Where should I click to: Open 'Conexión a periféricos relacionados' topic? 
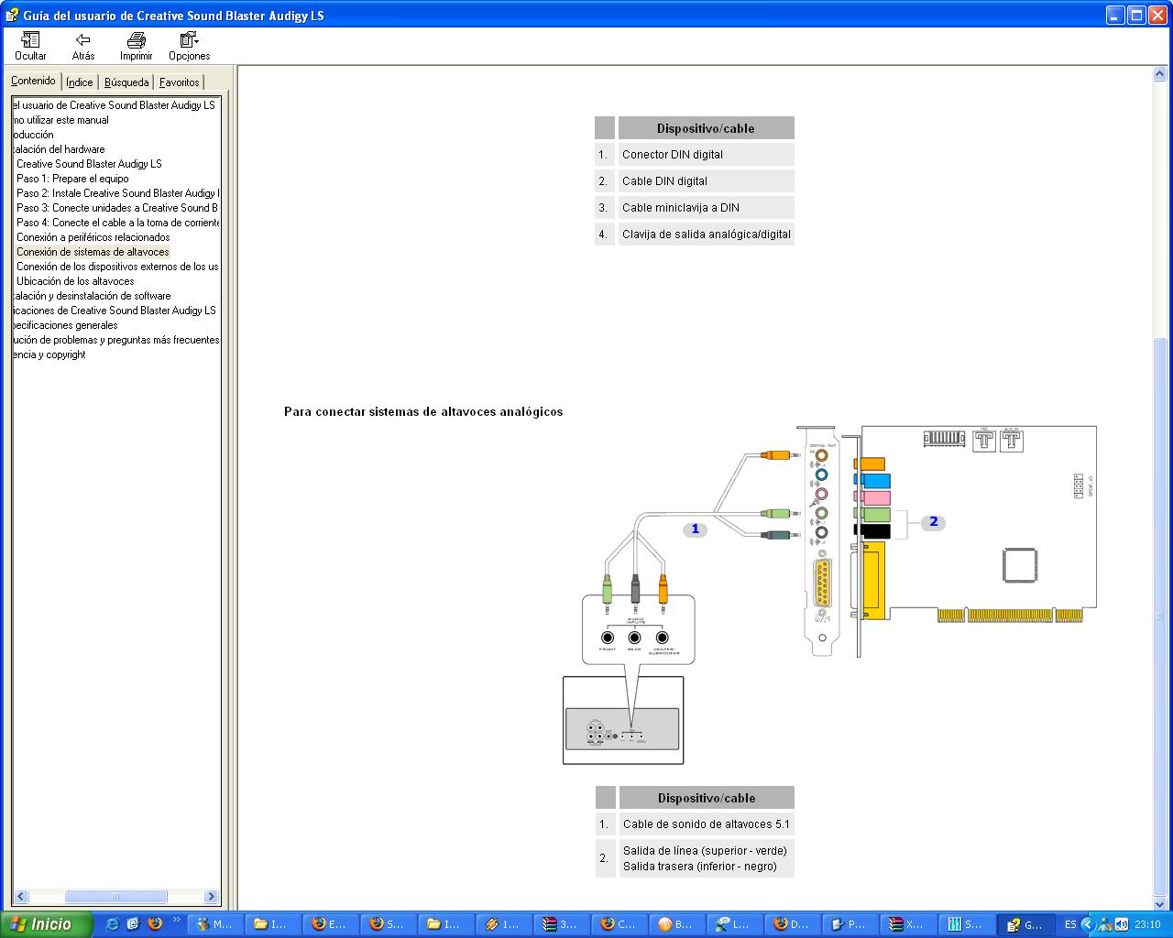pos(93,237)
